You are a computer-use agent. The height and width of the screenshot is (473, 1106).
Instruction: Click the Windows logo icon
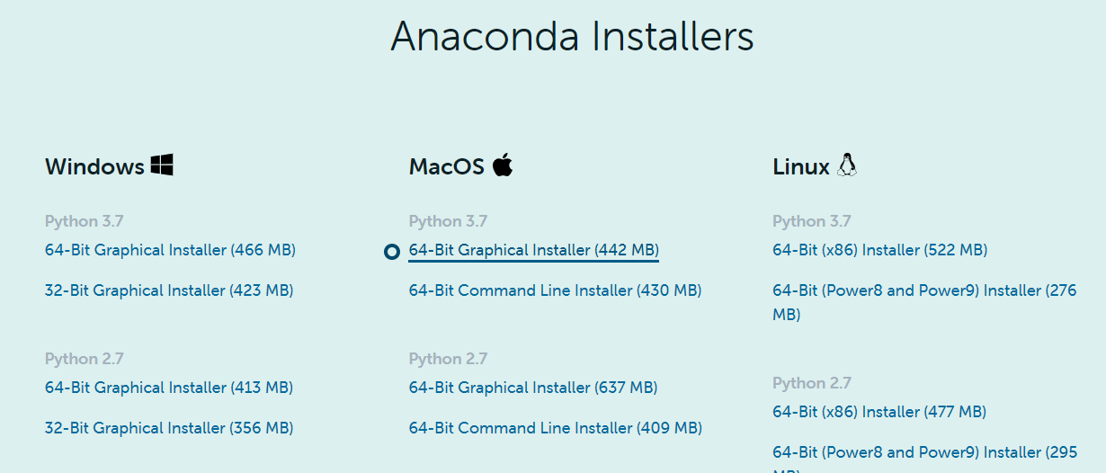point(162,165)
